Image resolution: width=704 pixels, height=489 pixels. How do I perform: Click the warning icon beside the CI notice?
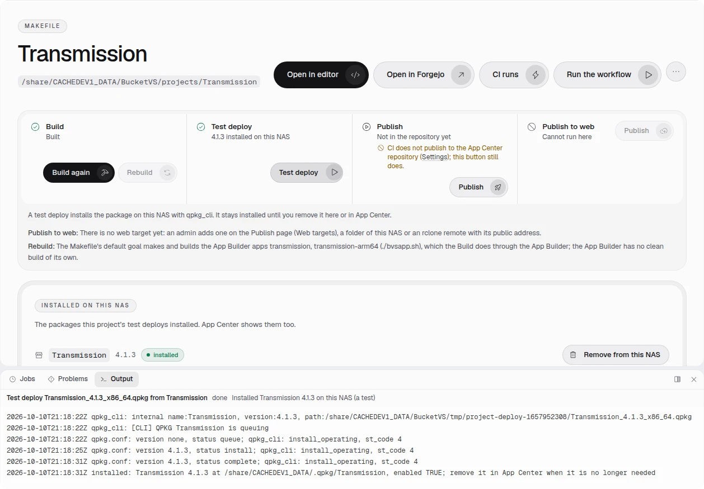coord(381,148)
